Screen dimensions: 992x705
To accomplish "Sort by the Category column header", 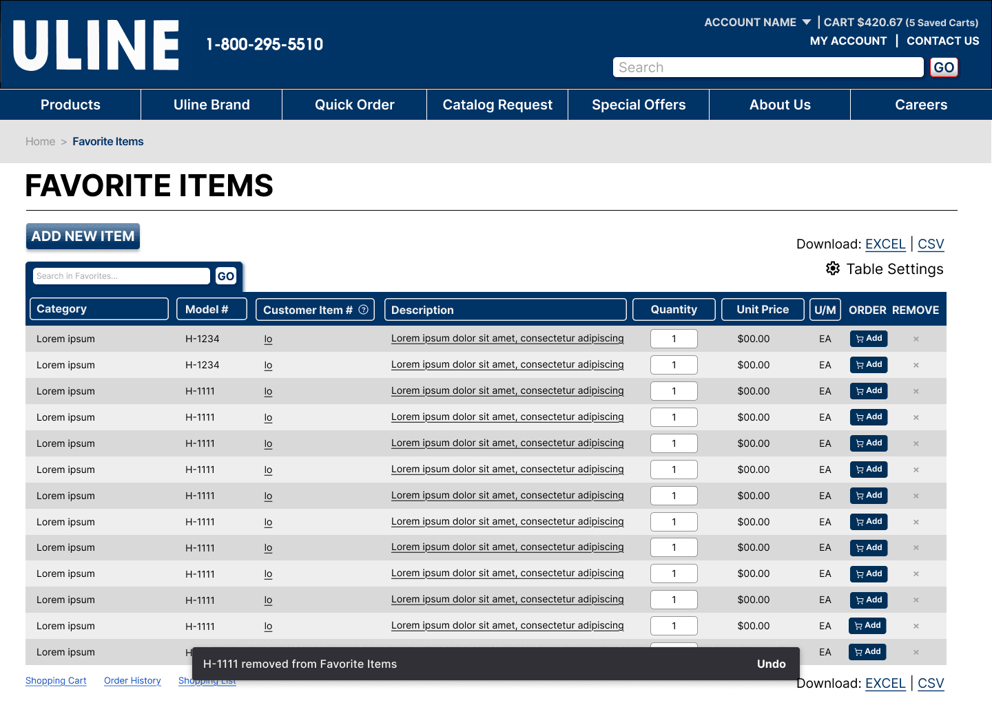I will pyautogui.click(x=99, y=309).
